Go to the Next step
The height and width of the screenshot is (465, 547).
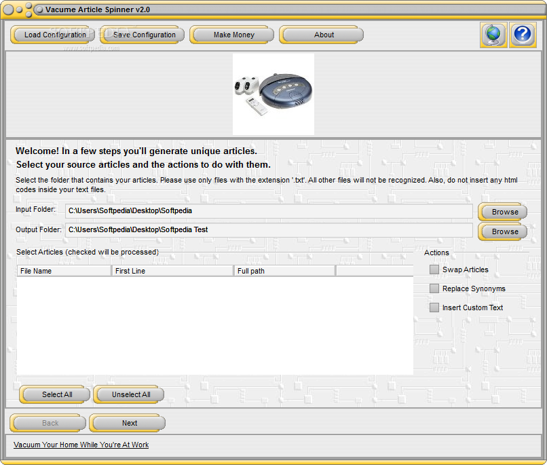pyautogui.click(x=128, y=423)
